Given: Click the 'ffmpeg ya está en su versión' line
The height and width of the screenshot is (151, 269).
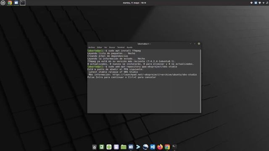Looking at the screenshot, I should (x=132, y=61).
